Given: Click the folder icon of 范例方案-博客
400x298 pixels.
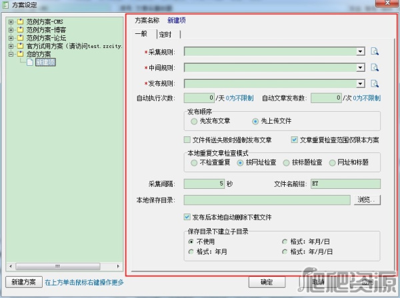Looking at the screenshot, I should [x=20, y=30].
